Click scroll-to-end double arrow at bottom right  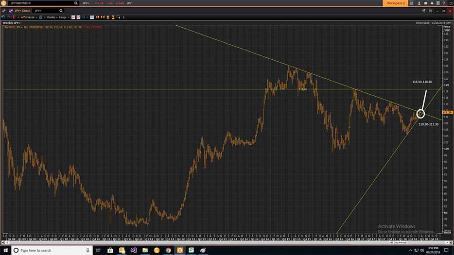point(451,242)
